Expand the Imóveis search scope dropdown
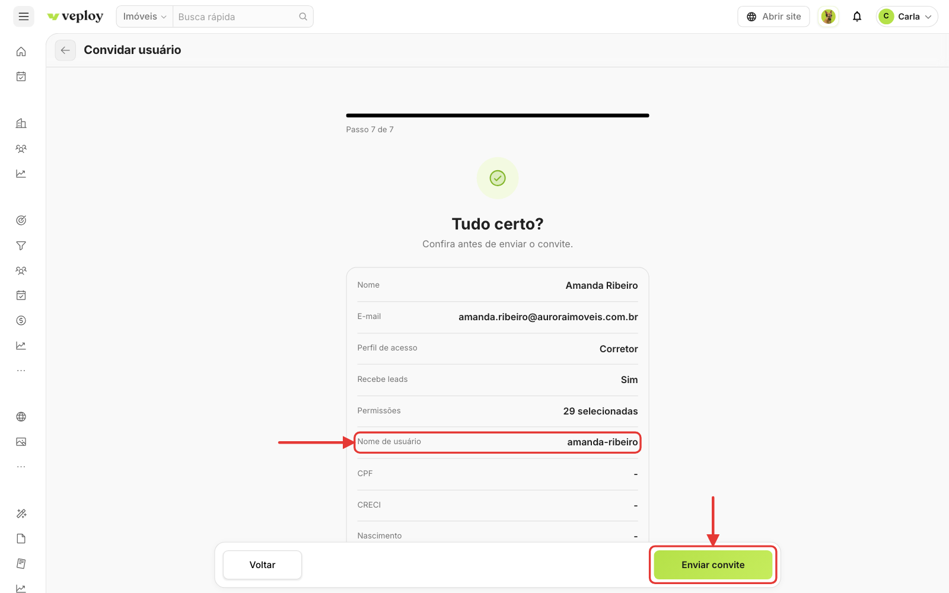Screen dimensions: 949x593 145,17
